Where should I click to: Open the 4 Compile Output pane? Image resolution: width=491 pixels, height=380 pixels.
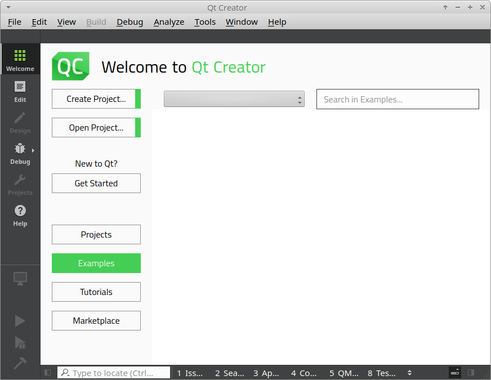coord(303,373)
